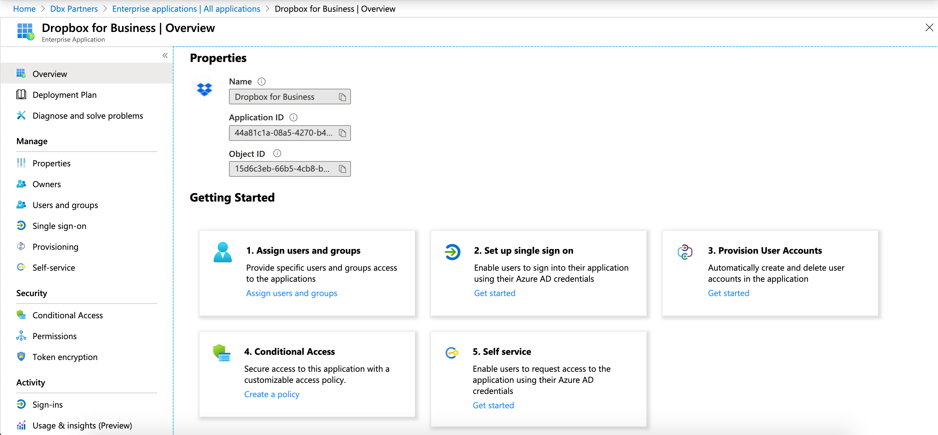The height and width of the screenshot is (435, 938).
Task: Click info icon beside Object ID label
Action: point(277,153)
